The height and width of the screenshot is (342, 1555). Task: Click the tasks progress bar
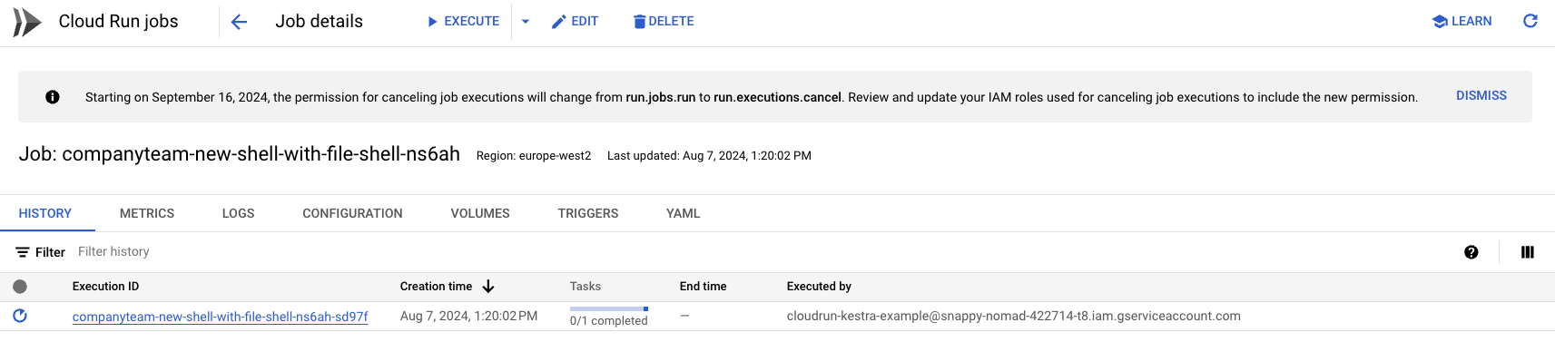pyautogui.click(x=609, y=309)
